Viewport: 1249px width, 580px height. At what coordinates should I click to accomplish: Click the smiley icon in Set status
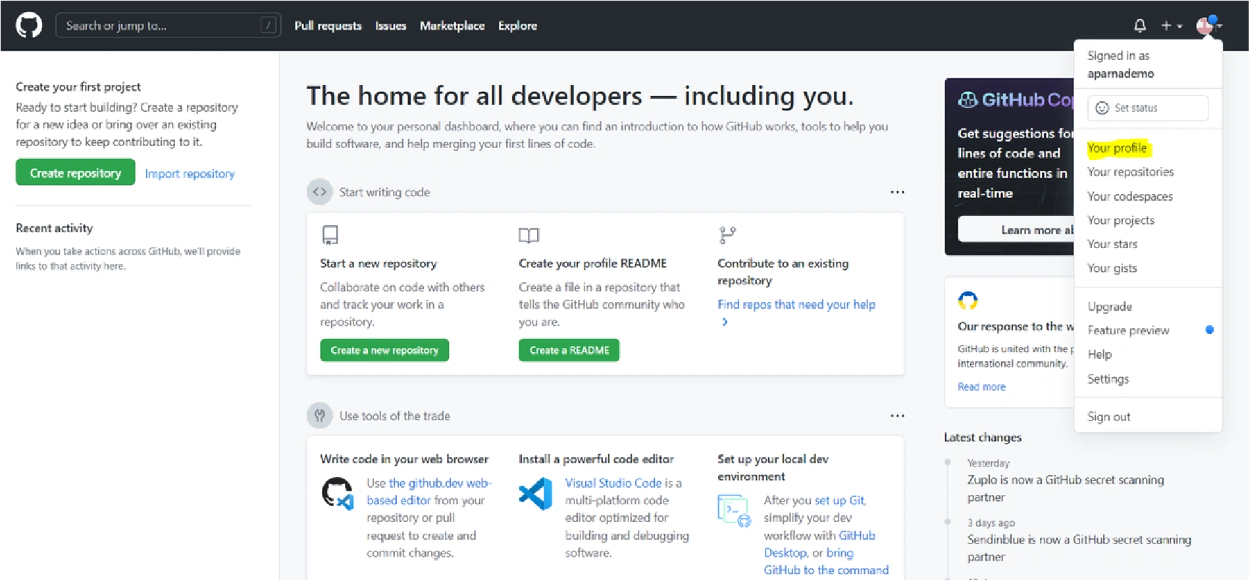click(x=1102, y=108)
